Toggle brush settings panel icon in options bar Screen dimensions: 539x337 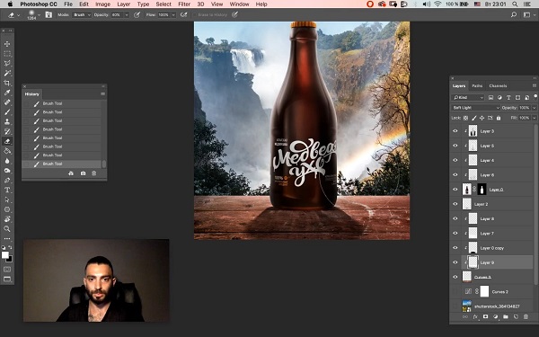(49, 14)
